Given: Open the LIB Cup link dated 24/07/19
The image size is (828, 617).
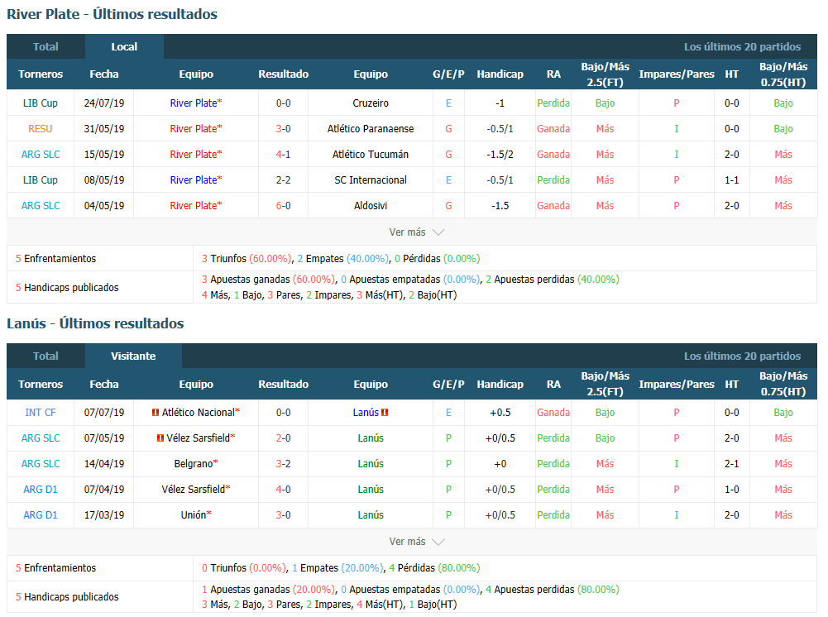Looking at the screenshot, I should (x=41, y=103).
